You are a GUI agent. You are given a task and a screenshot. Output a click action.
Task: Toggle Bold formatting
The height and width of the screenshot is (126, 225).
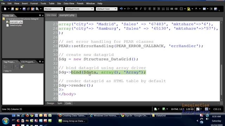pos(136,9)
